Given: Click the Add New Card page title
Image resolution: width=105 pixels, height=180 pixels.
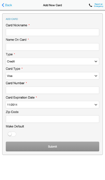Looking at the screenshot, I should 52,5.
